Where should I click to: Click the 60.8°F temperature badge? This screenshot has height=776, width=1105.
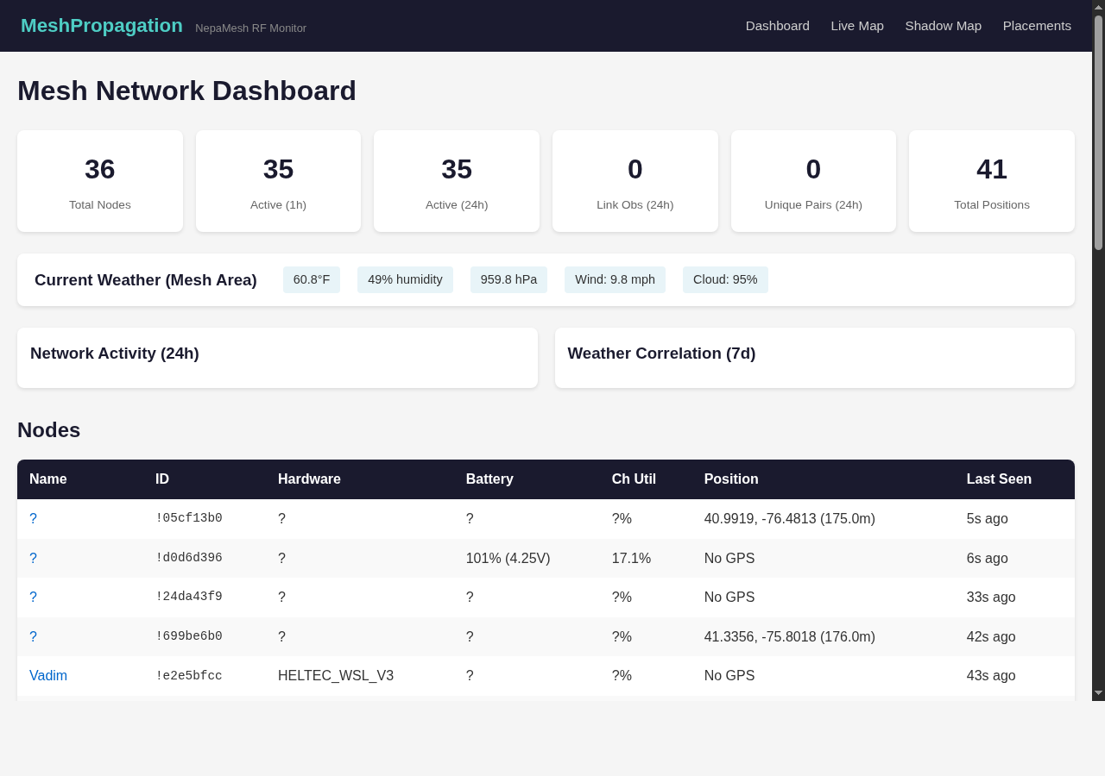[311, 279]
